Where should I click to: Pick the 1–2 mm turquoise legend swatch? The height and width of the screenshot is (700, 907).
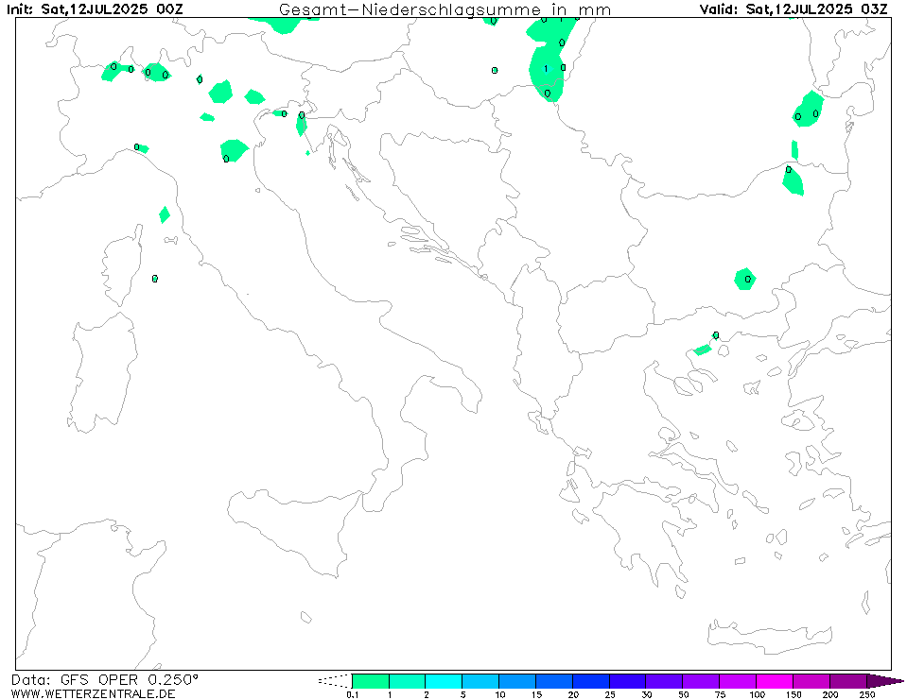point(408,681)
